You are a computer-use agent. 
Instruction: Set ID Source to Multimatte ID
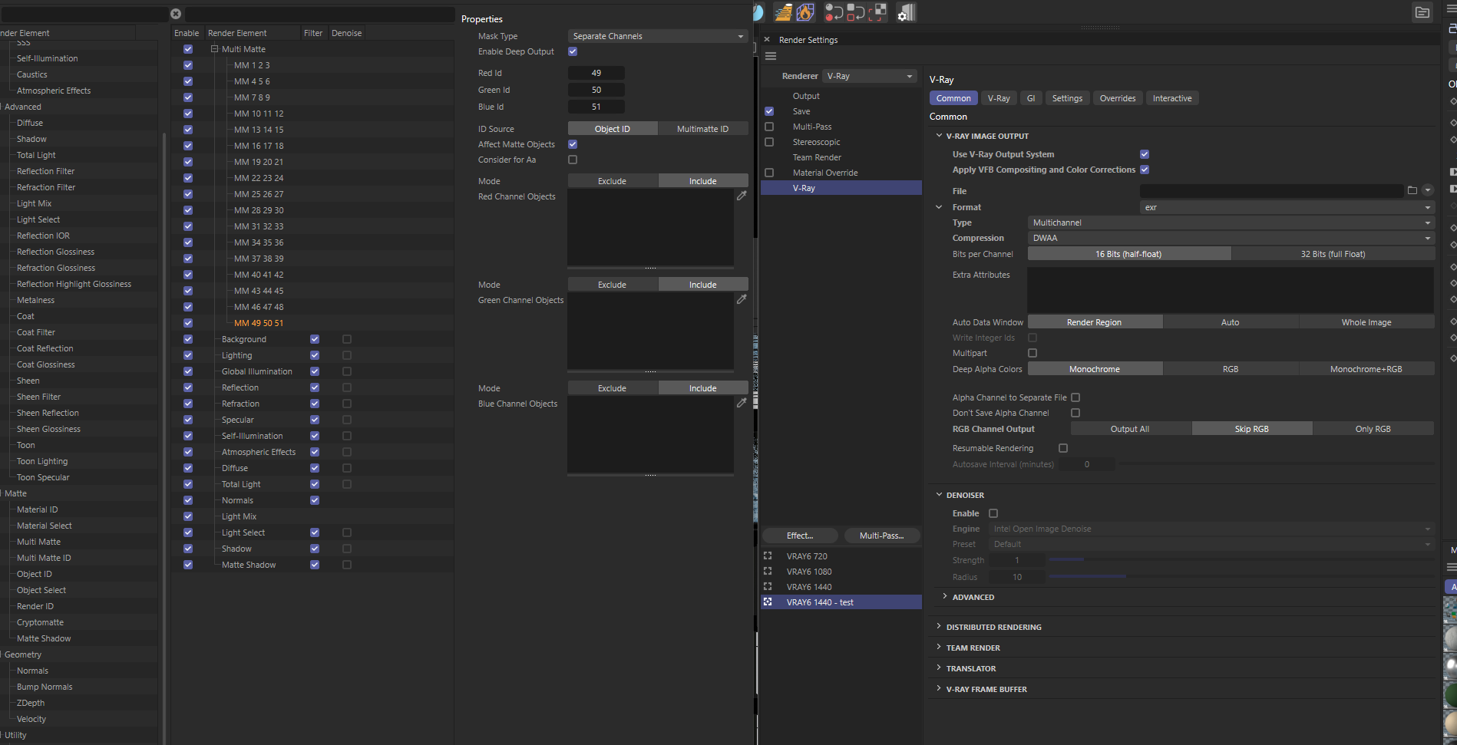click(702, 129)
